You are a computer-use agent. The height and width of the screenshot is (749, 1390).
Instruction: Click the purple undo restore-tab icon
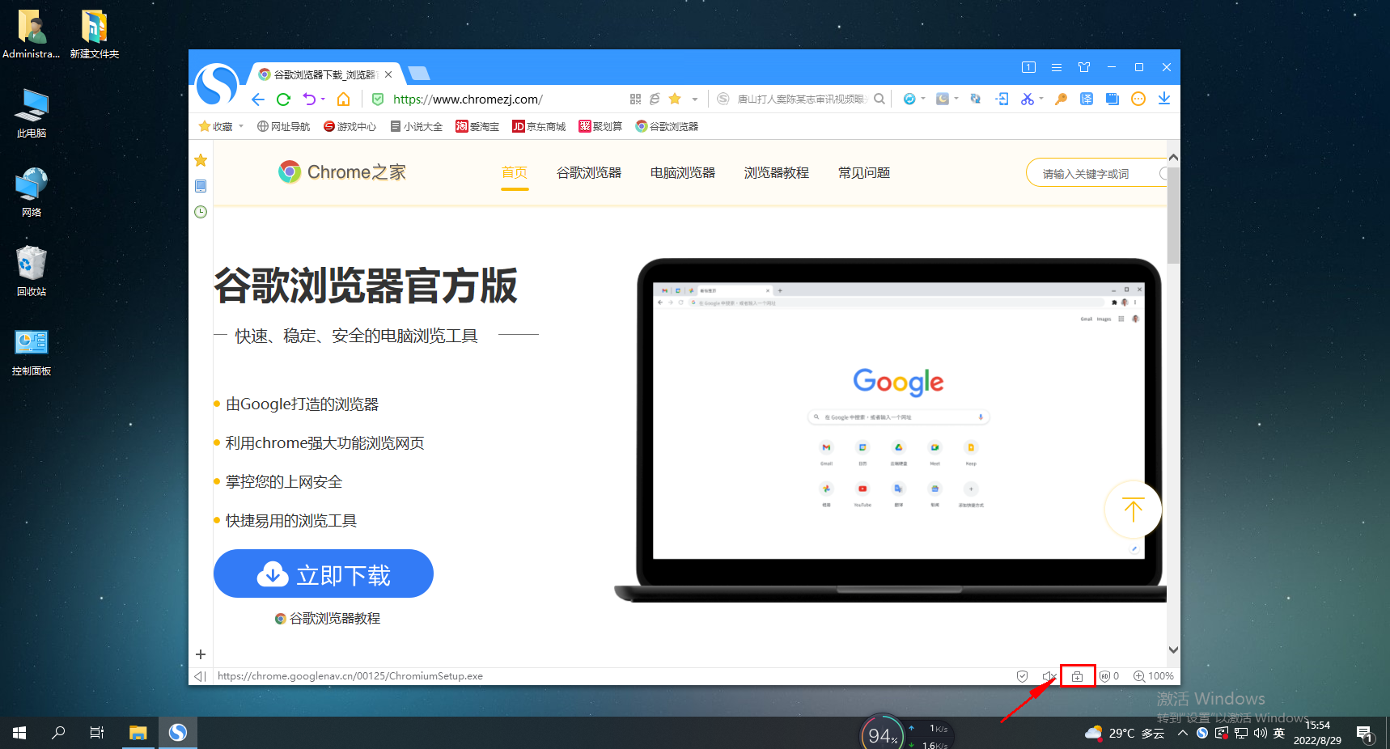[x=309, y=99]
